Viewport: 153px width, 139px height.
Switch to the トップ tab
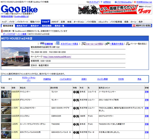pos(4,22)
